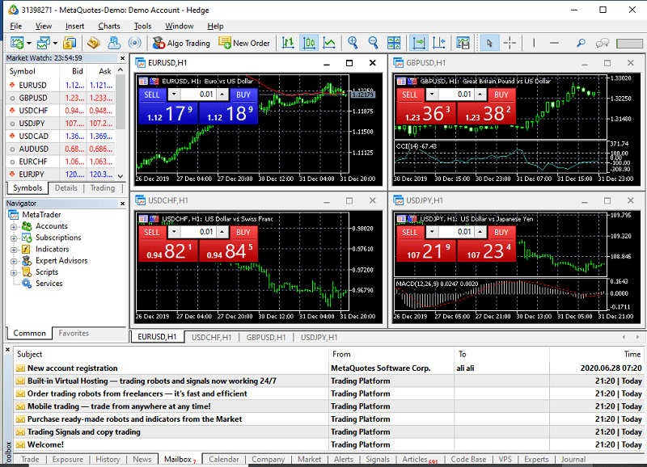647x467 pixels.
Task: Open the New Chart dropdown arrow
Action: click(x=29, y=43)
